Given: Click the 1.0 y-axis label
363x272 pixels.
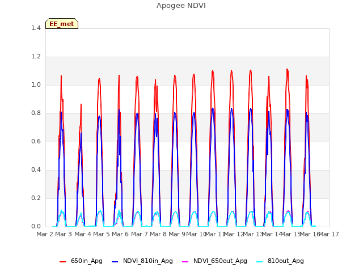Looking at the screenshot, I should [x=36, y=85].
